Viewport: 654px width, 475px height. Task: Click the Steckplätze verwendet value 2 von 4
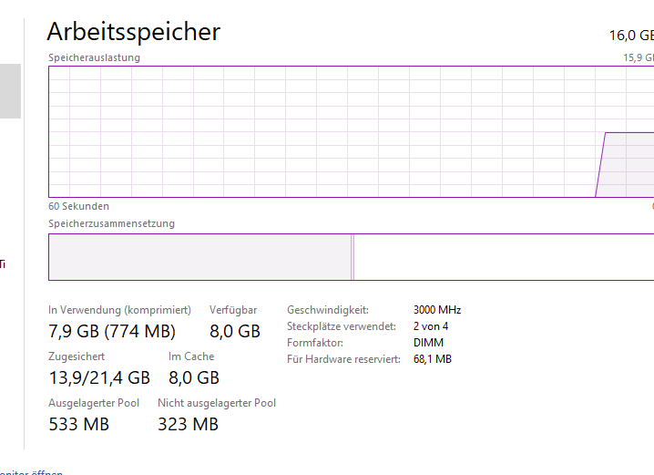point(431,326)
